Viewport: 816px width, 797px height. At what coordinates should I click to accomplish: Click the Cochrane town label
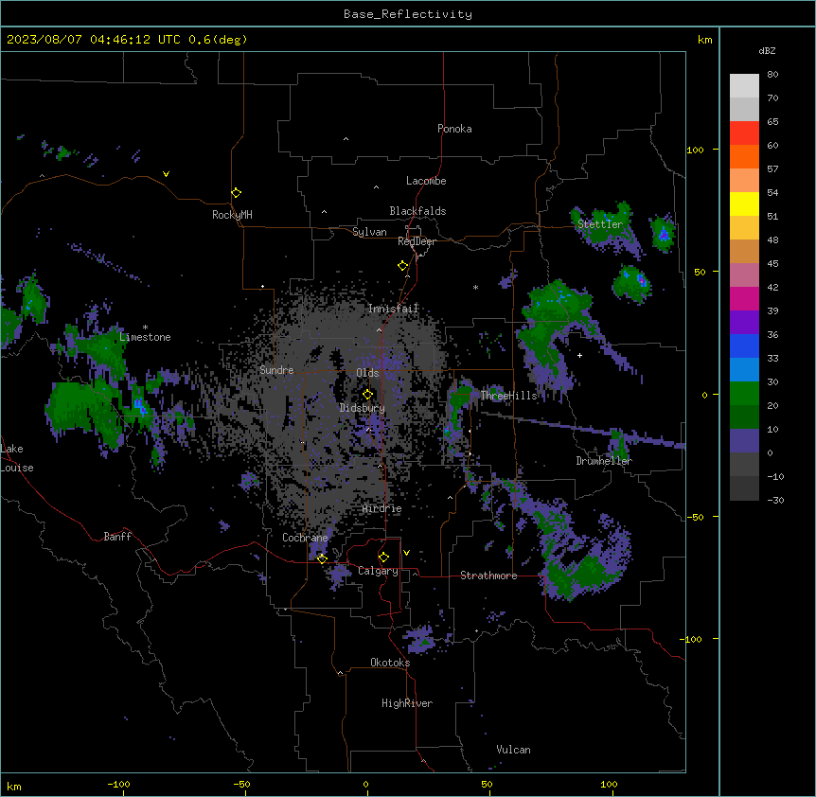[305, 538]
